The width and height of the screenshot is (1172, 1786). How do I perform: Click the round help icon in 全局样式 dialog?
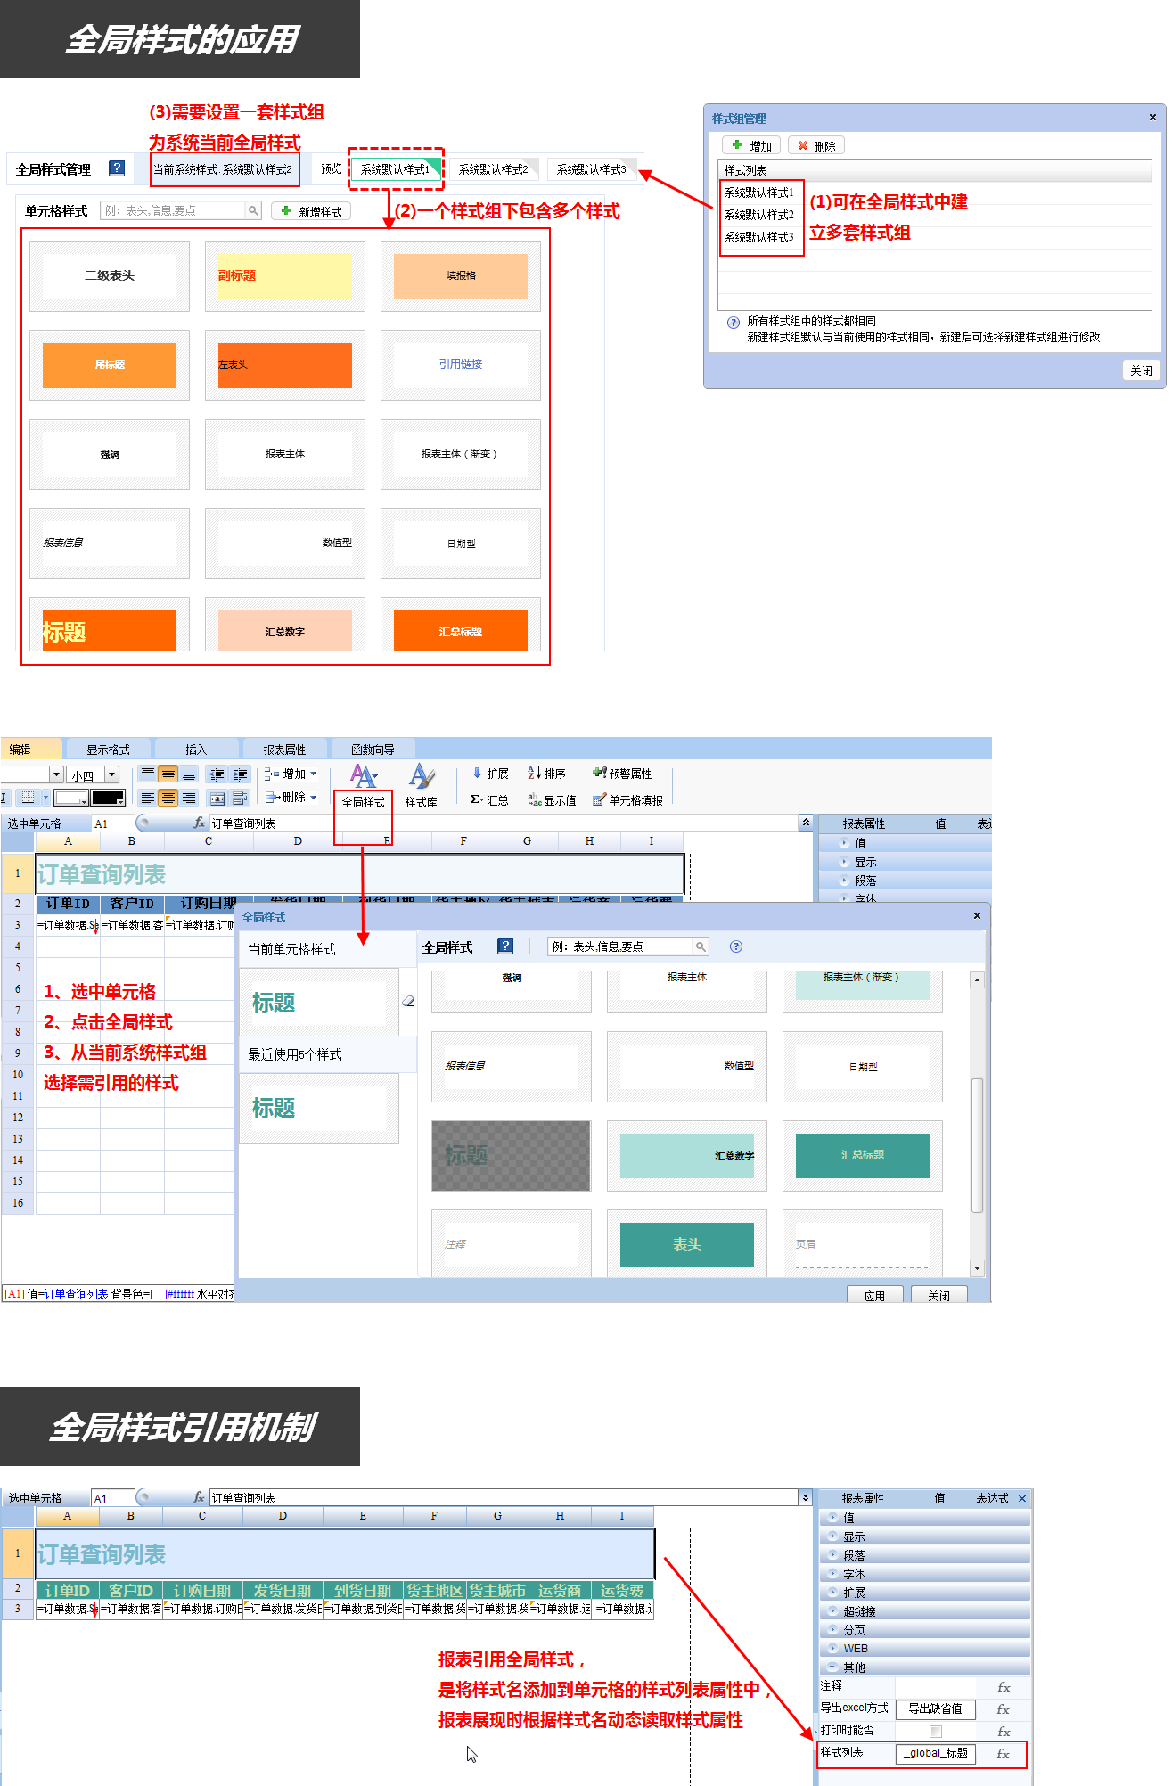coord(736,946)
